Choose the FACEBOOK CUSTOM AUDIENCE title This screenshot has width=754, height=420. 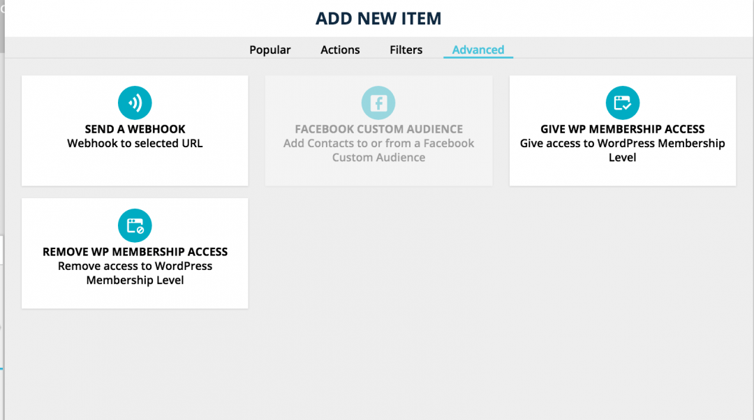point(378,129)
